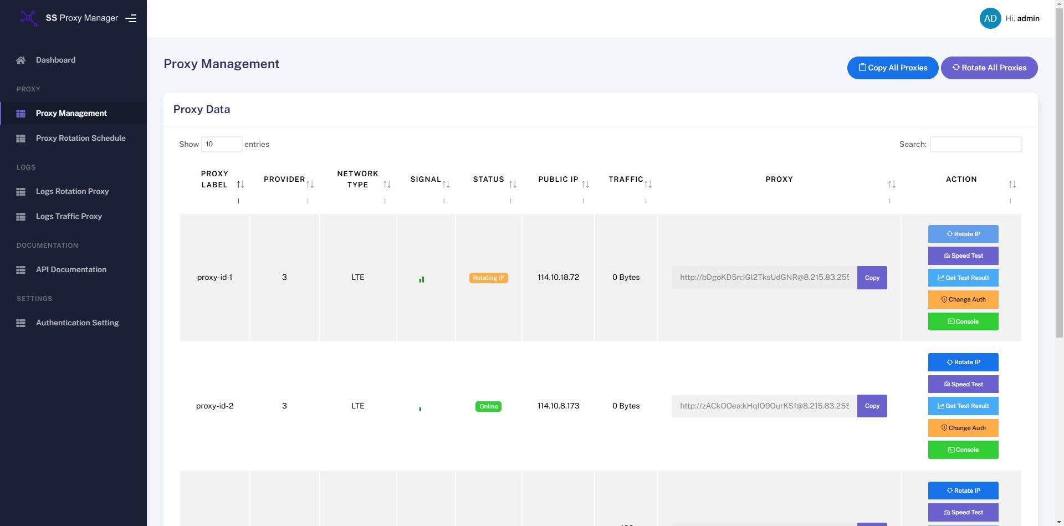Click the admin AD avatar circle
Image resolution: width=1064 pixels, height=526 pixels.
pos(990,18)
